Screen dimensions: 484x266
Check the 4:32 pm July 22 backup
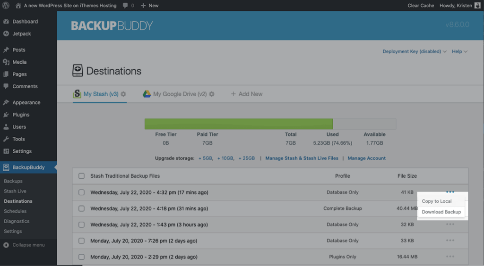tap(81, 192)
